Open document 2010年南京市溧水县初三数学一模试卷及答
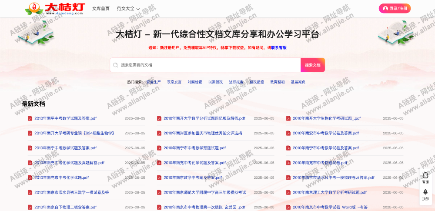 (72, 192)
